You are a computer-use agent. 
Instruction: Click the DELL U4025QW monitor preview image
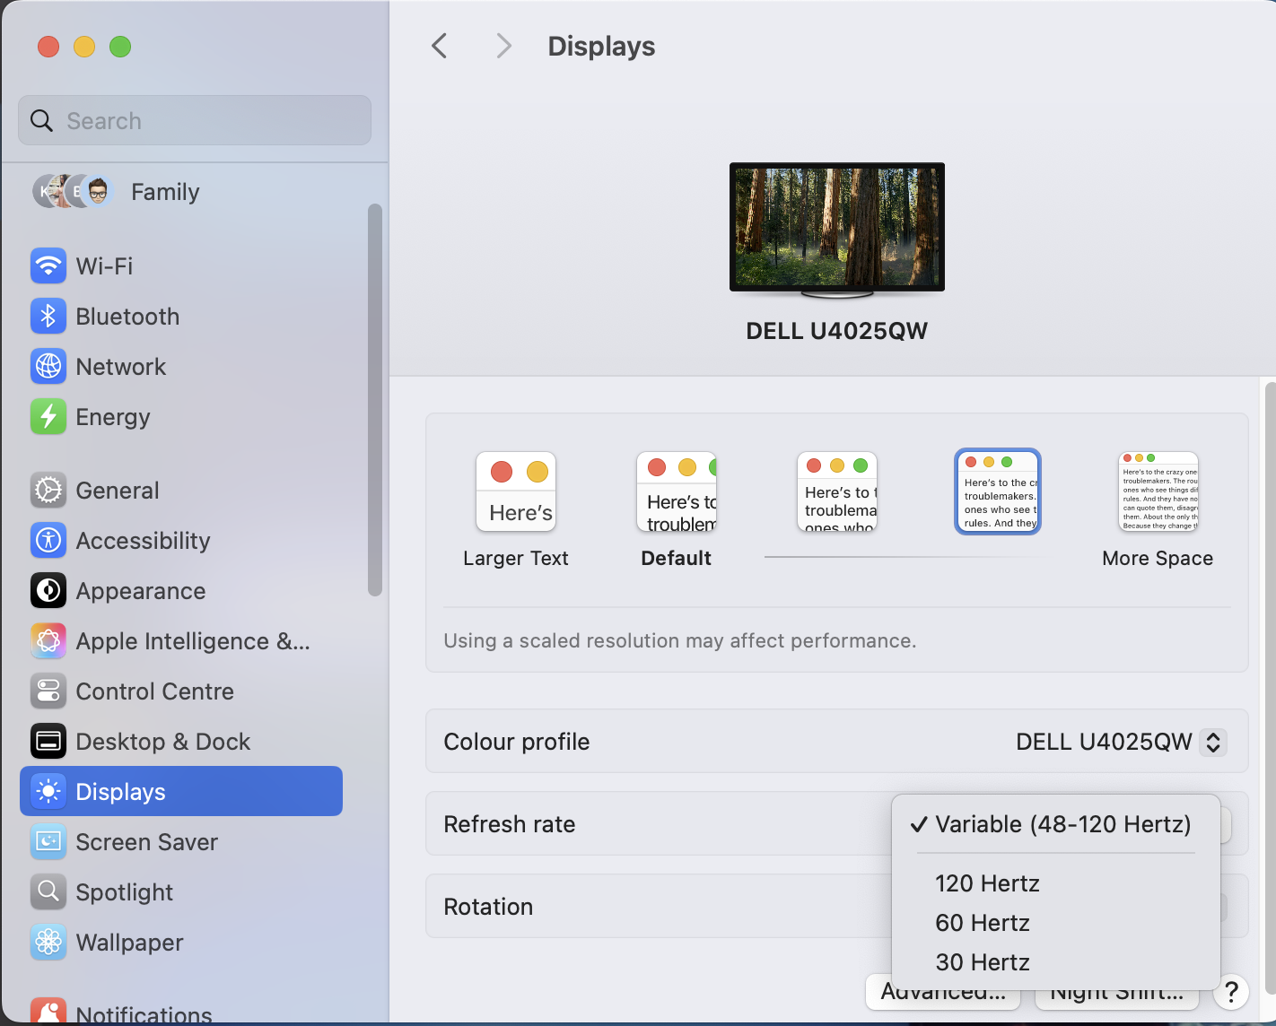(x=837, y=230)
